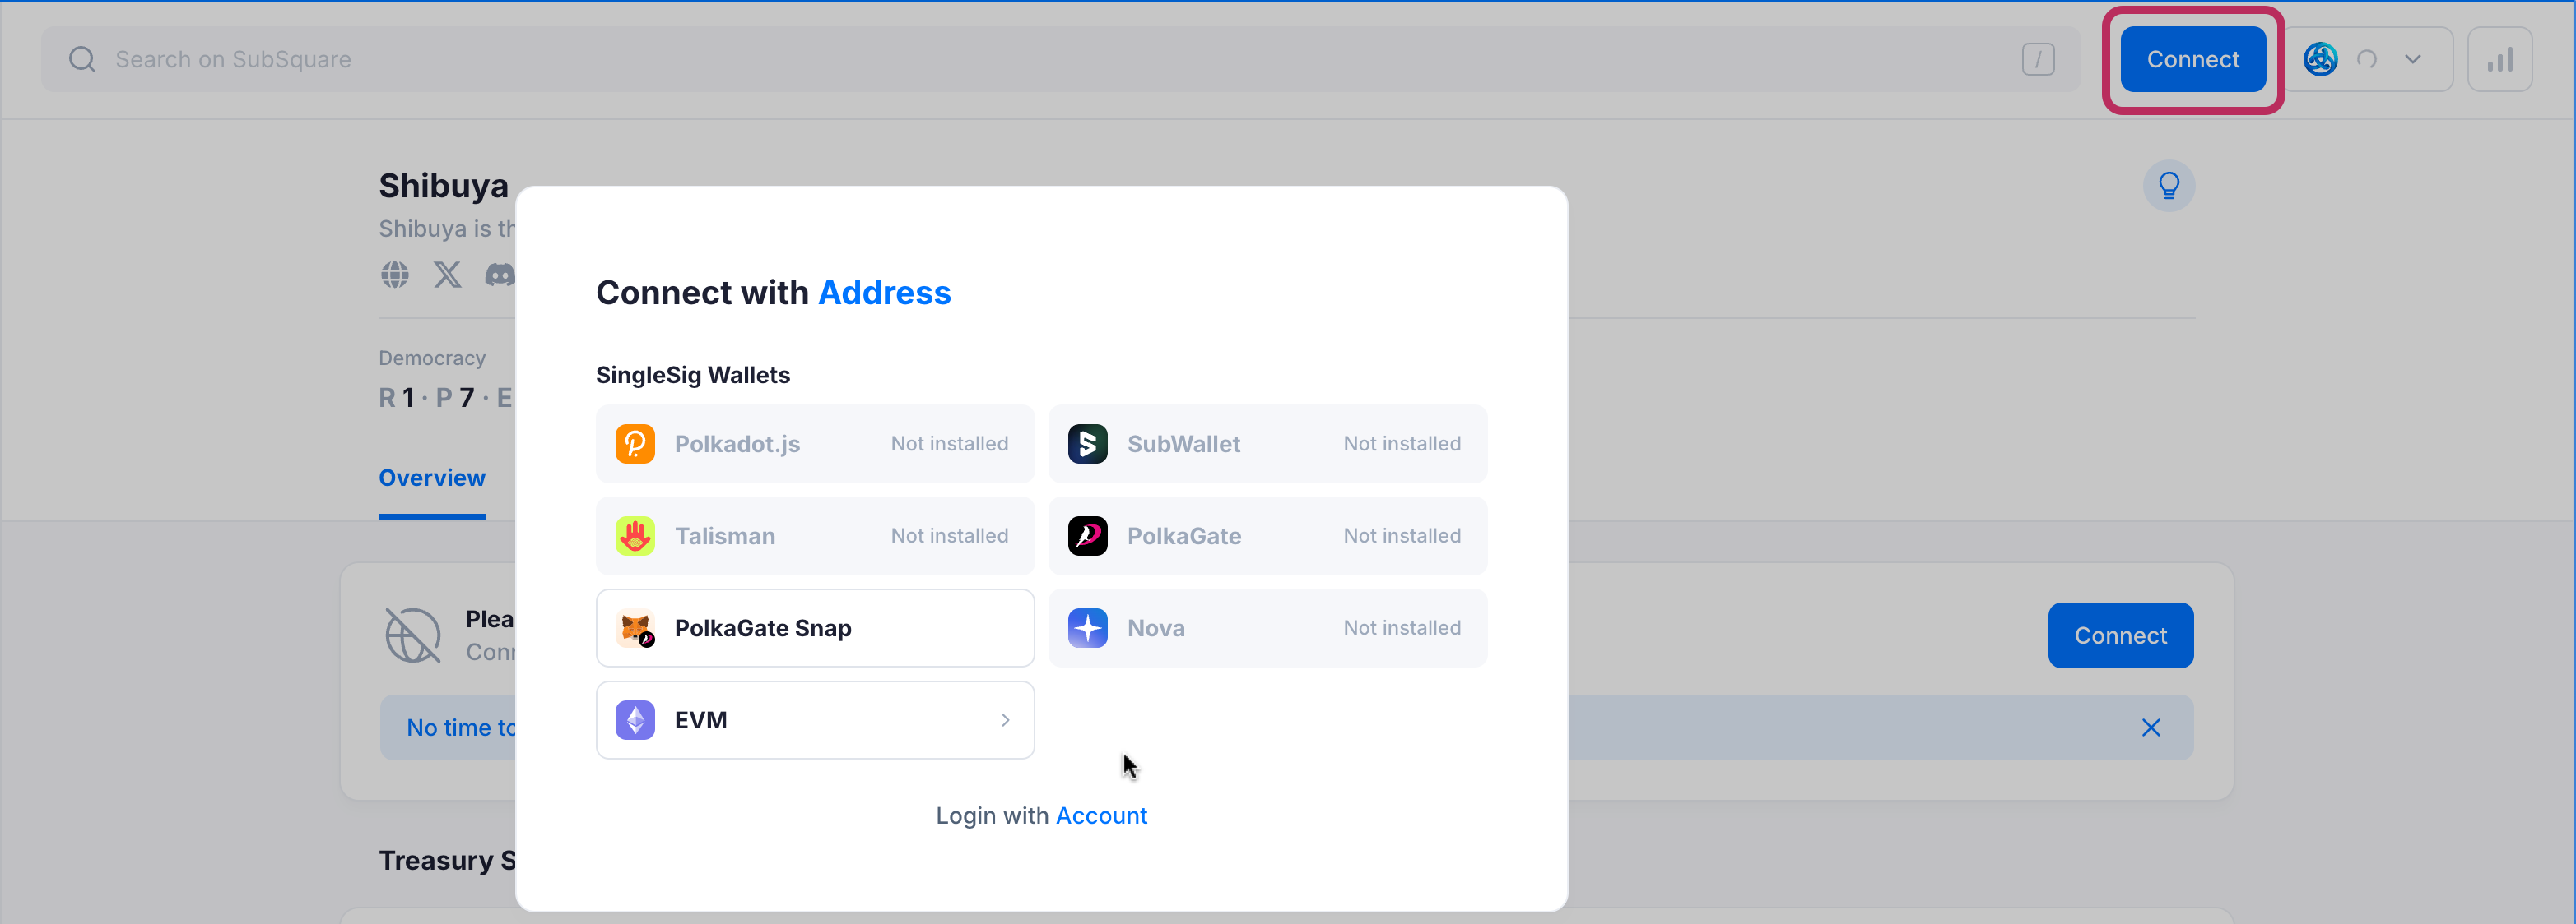The image size is (2576, 924).
Task: Toggle the light bulb tip indicator
Action: pos(2168,186)
